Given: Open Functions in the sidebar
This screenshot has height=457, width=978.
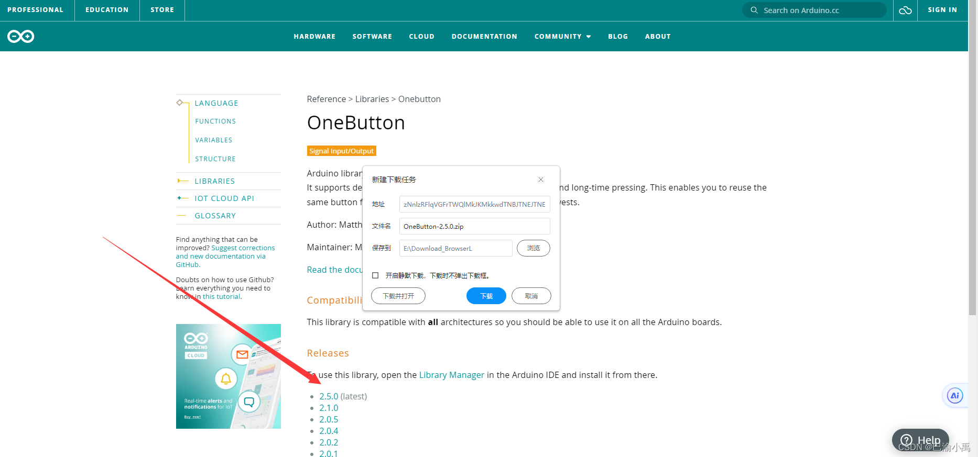Looking at the screenshot, I should point(215,121).
